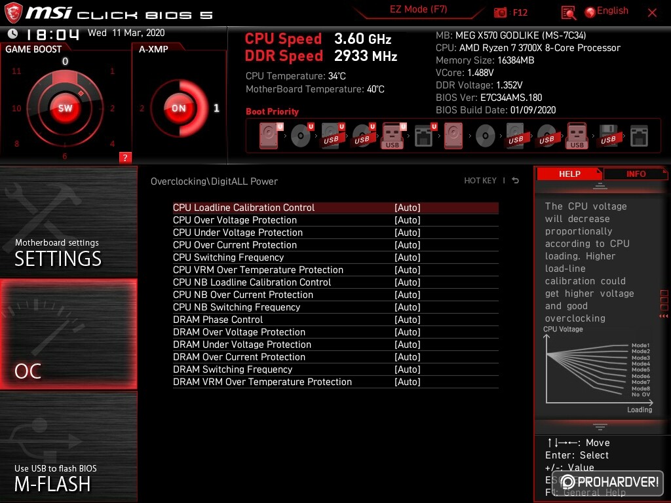Click the HOT KEY label
671x503 pixels.
click(x=480, y=181)
